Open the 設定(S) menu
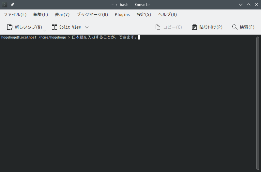 click(144, 14)
